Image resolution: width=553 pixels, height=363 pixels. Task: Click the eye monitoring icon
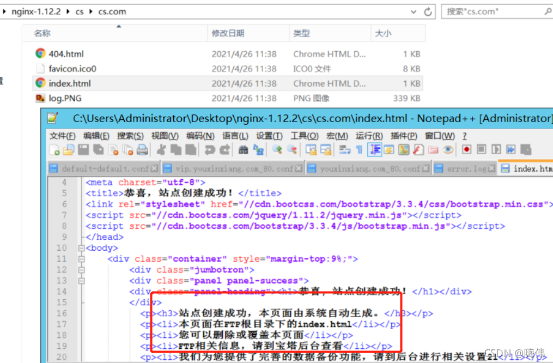448,150
